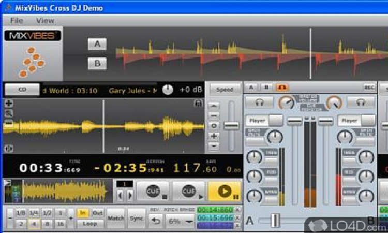Image resolution: width=388 pixels, height=233 pixels.
Task: Move the crossfader handle near A
Action: [x=275, y=221]
